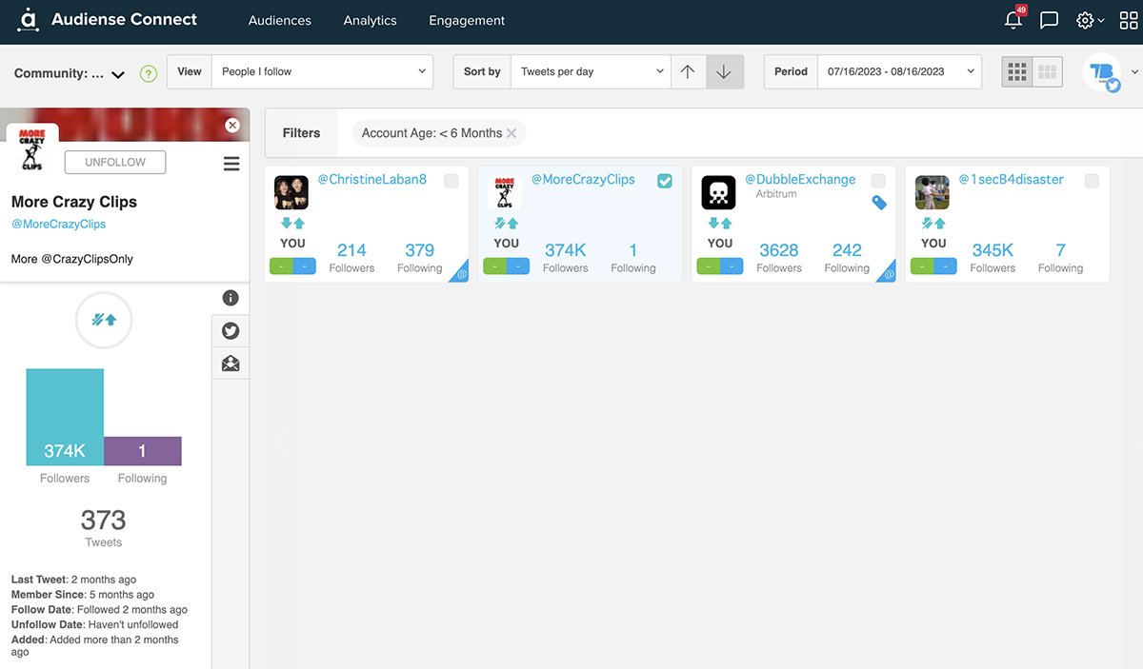1143x669 pixels.
Task: Open the Period date range dropdown
Action: [x=899, y=71]
